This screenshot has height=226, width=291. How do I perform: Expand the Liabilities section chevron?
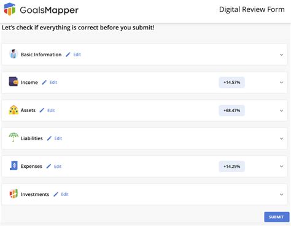(282, 138)
